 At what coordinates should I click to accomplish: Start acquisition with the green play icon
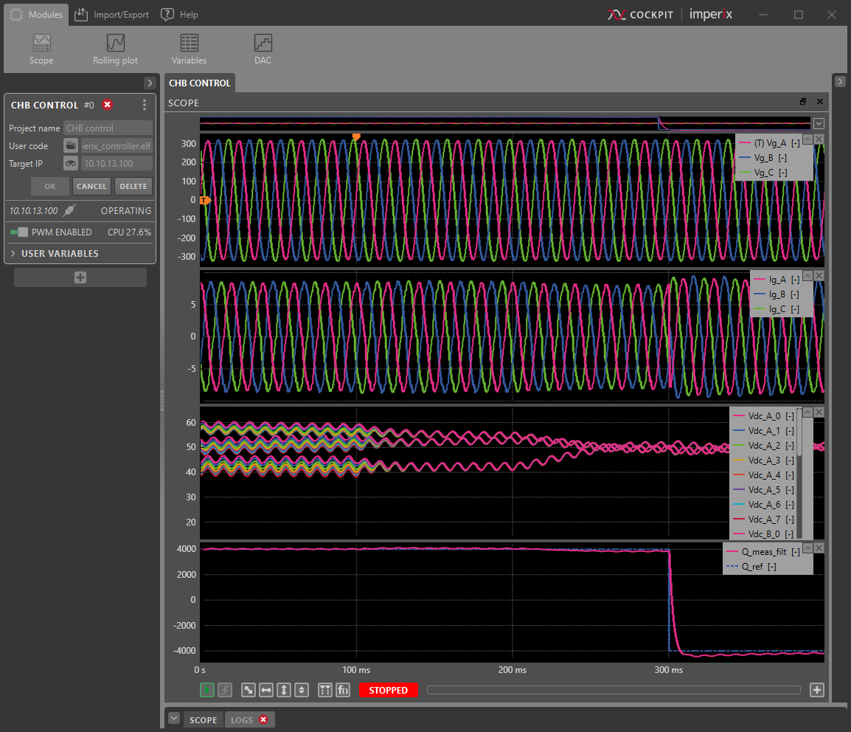[207, 690]
